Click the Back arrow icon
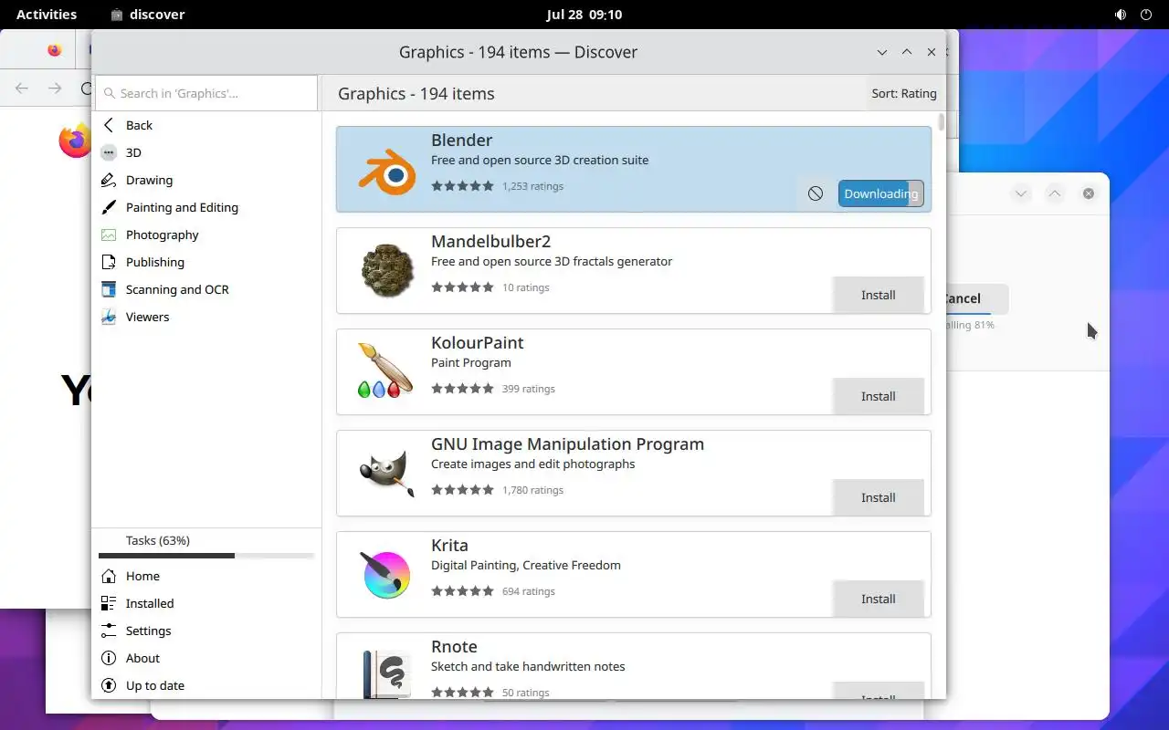 (x=109, y=125)
